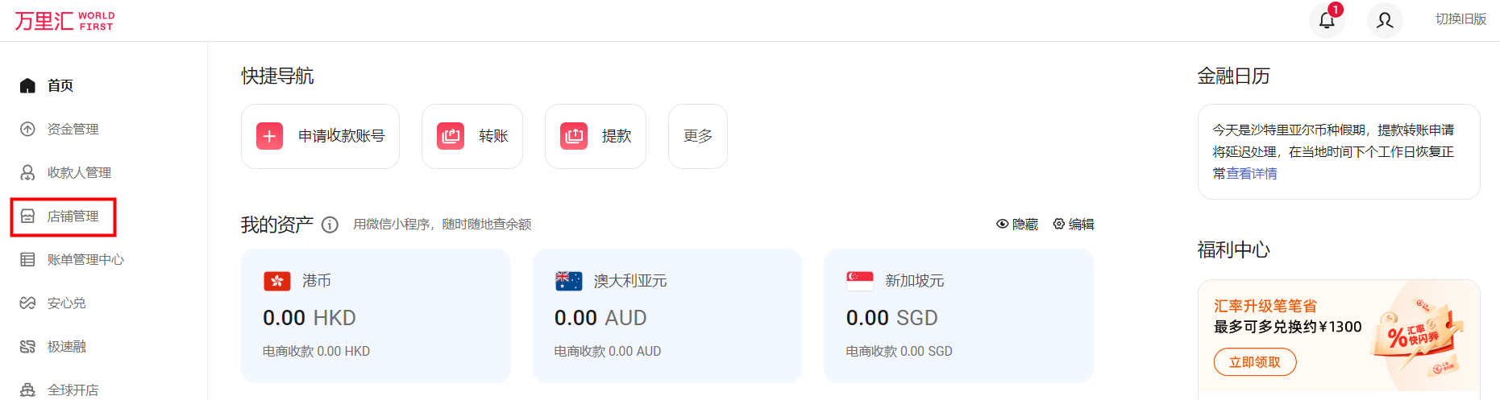This screenshot has height=400, width=1500.
Task: Expand the 更多 quick navigation options
Action: pyautogui.click(x=698, y=136)
